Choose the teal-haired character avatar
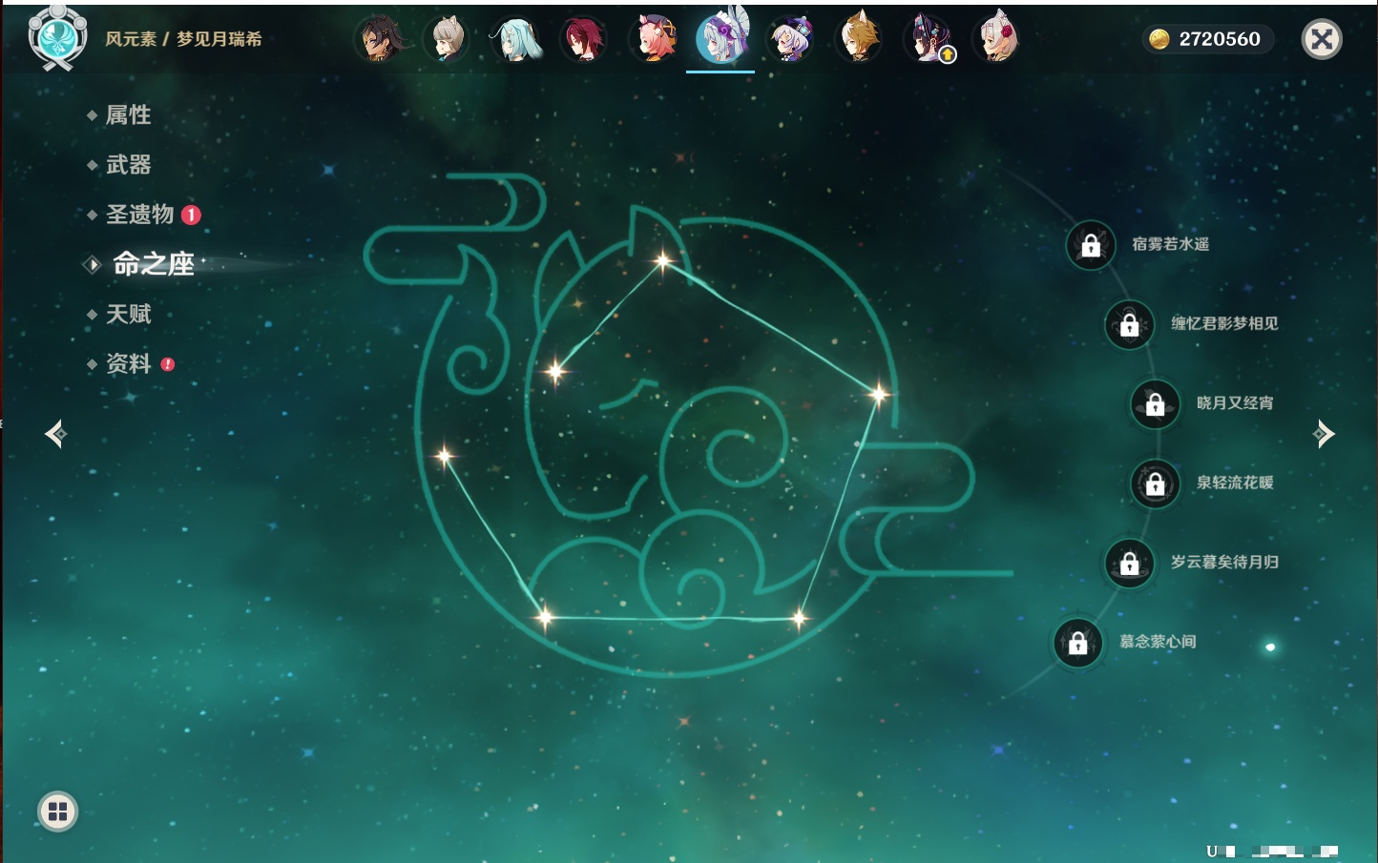Screen dimensions: 1378x863 pos(515,39)
